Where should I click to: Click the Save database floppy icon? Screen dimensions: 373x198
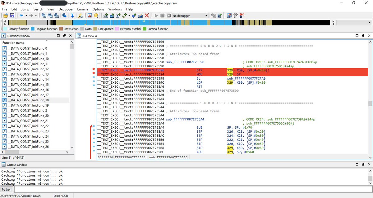(12, 15)
